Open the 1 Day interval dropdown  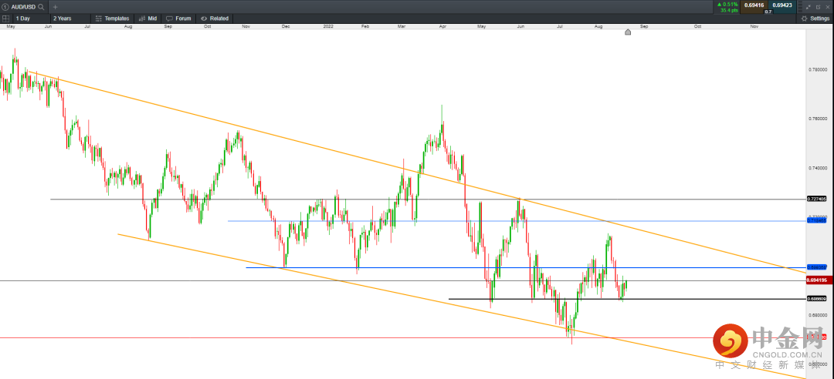click(31, 18)
